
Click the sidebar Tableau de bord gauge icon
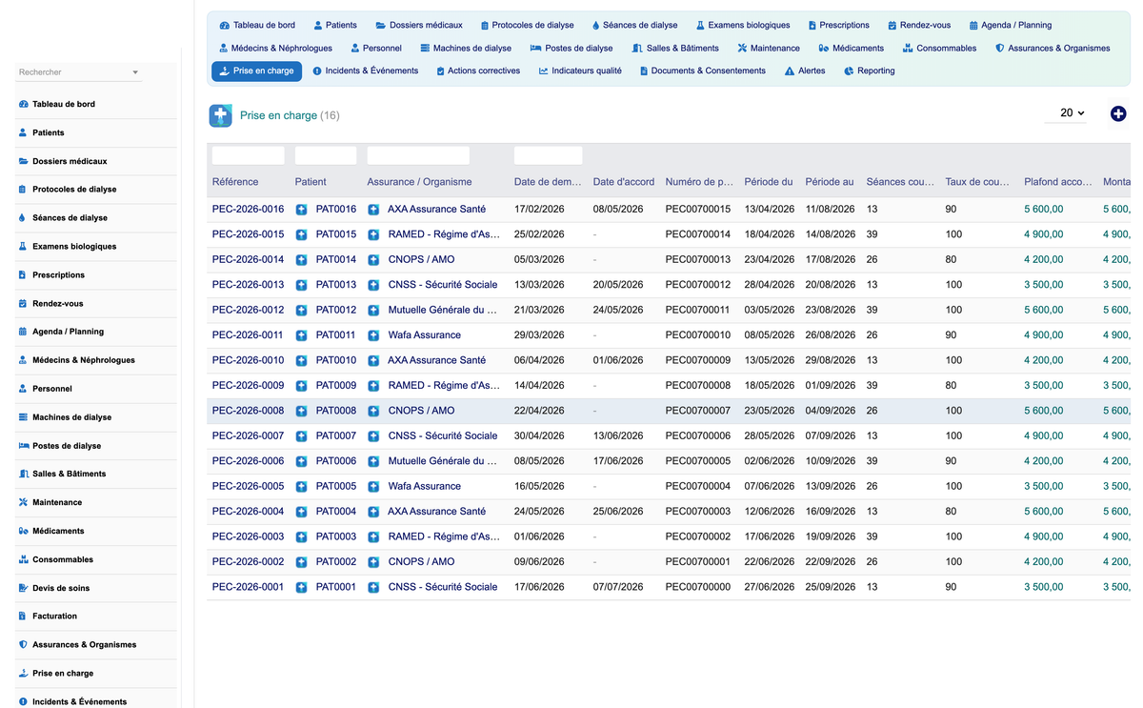click(23, 104)
